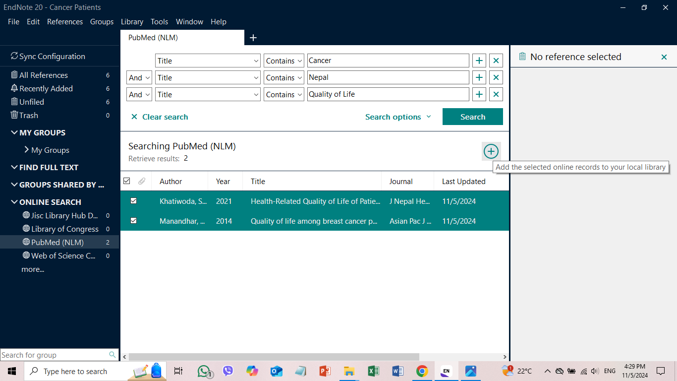Screen dimensions: 677x381
Task: Add search row after Quality of Life field
Action: pyautogui.click(x=479, y=94)
